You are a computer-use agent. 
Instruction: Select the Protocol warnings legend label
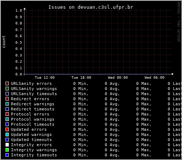[33, 120]
